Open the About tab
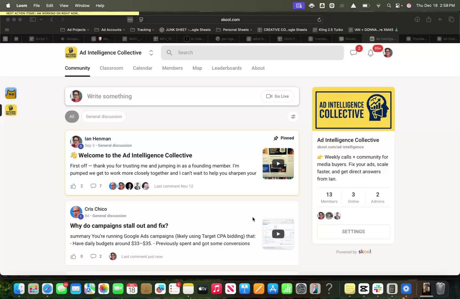This screenshot has width=460, height=299. click(x=258, y=68)
